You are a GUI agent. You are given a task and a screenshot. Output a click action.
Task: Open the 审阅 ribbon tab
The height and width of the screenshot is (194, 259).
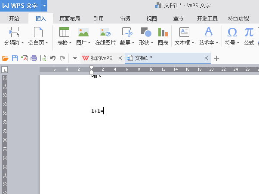(x=125, y=19)
